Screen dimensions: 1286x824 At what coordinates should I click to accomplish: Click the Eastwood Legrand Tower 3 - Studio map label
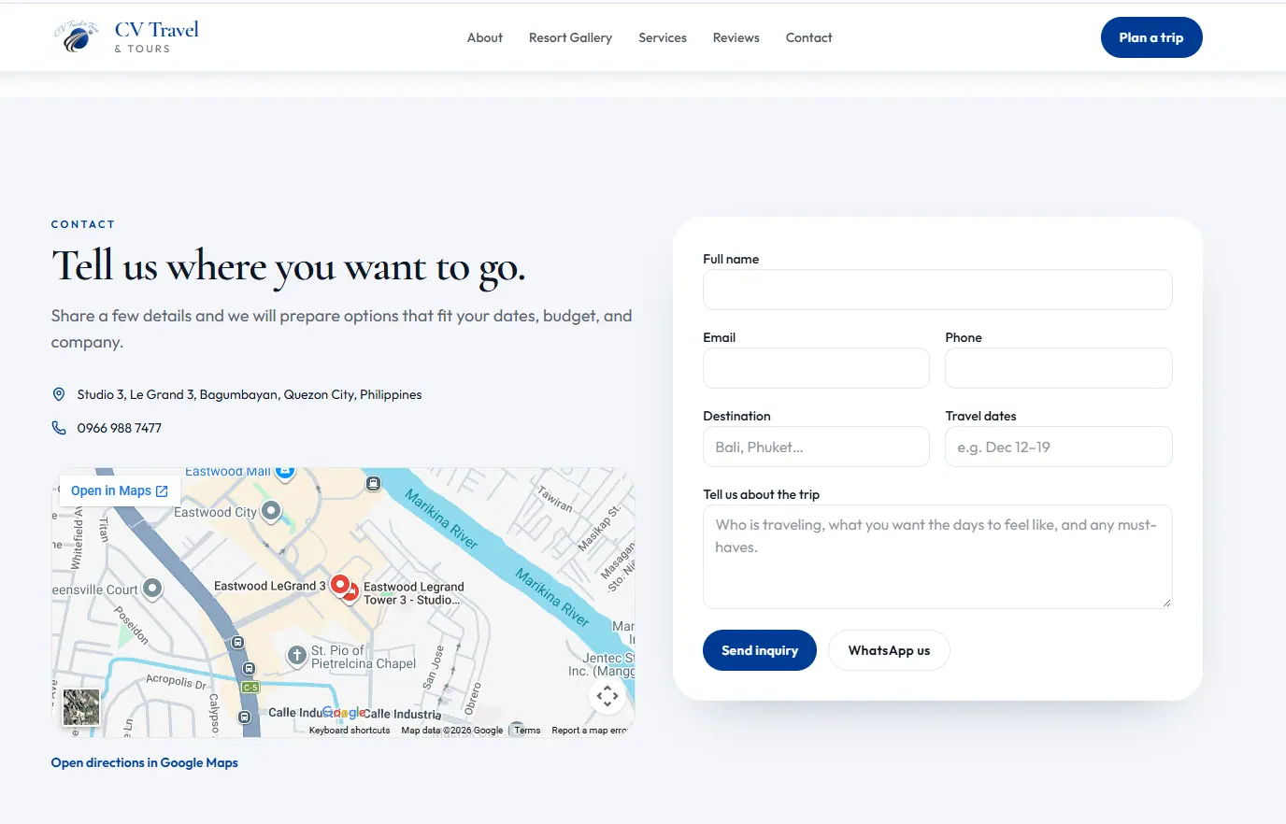click(414, 593)
